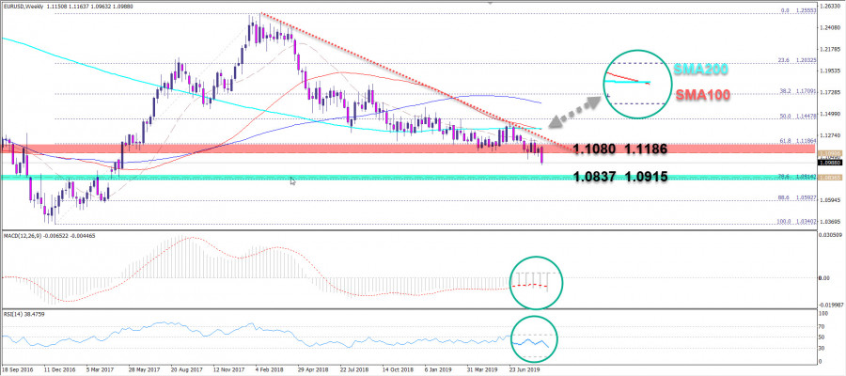The width and height of the screenshot is (846, 376).
Task: Click the 1.05945 price axis label
Action: (x=828, y=200)
